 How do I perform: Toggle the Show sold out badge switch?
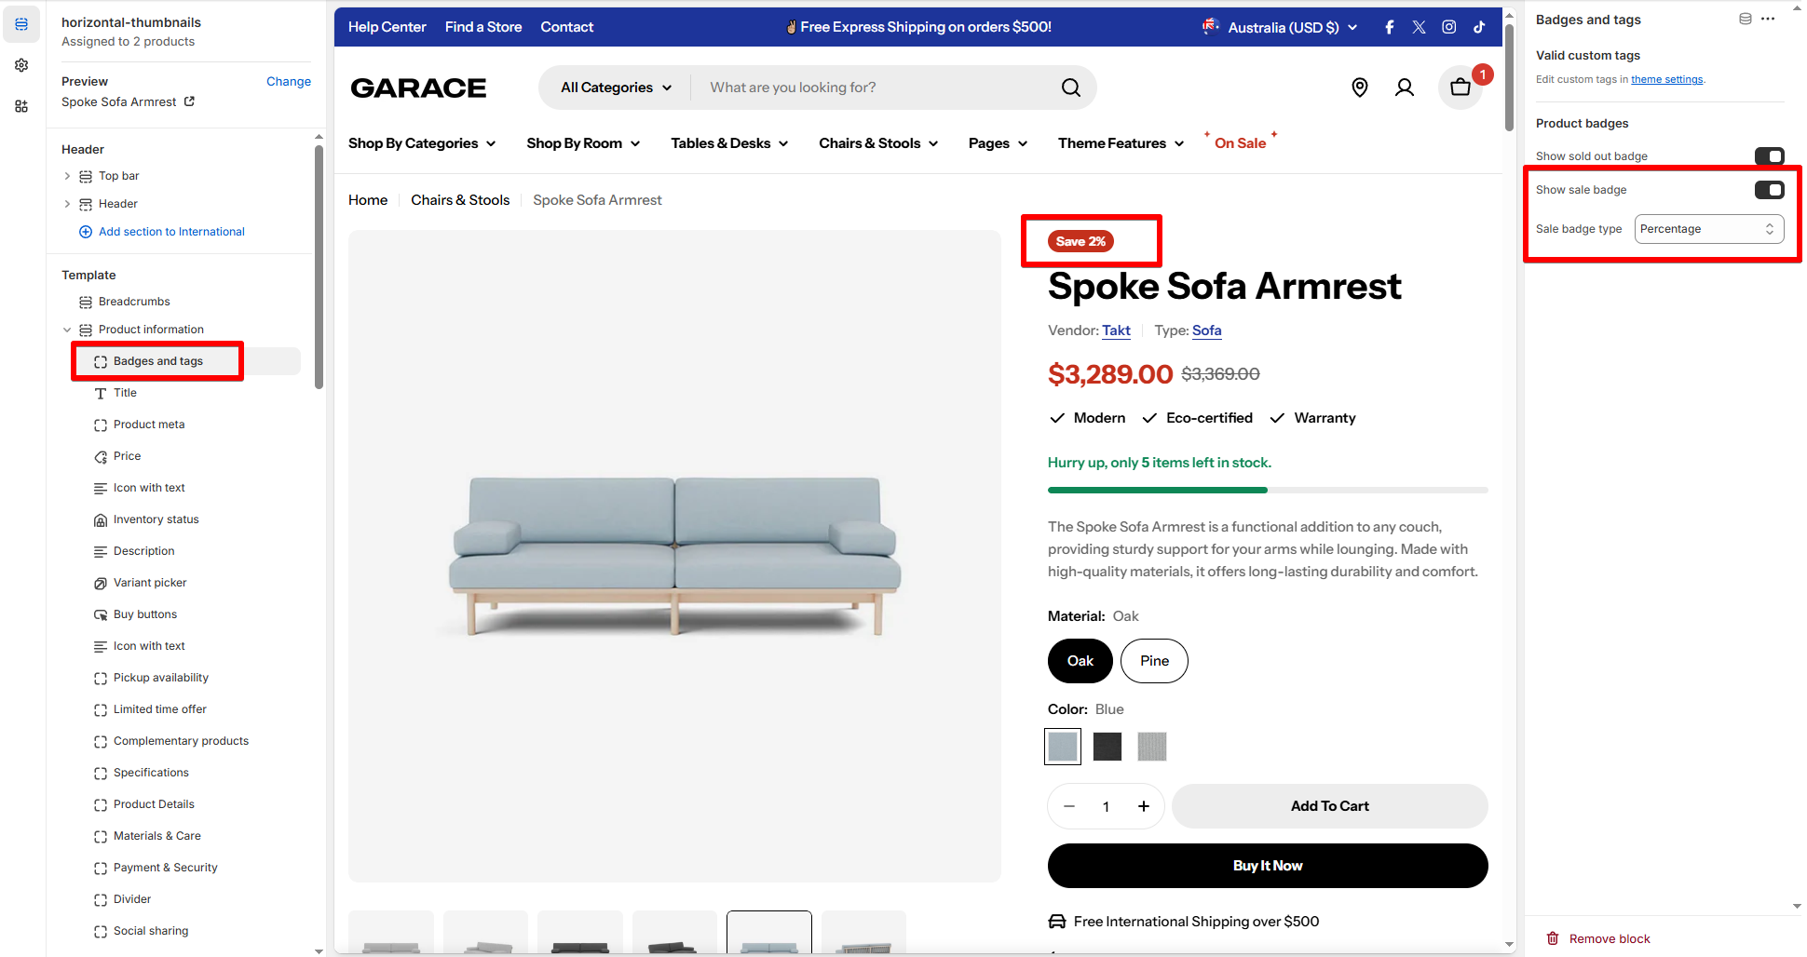[1770, 156]
